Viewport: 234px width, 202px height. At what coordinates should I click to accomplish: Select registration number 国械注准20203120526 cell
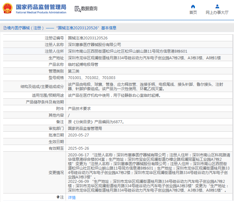(88, 38)
